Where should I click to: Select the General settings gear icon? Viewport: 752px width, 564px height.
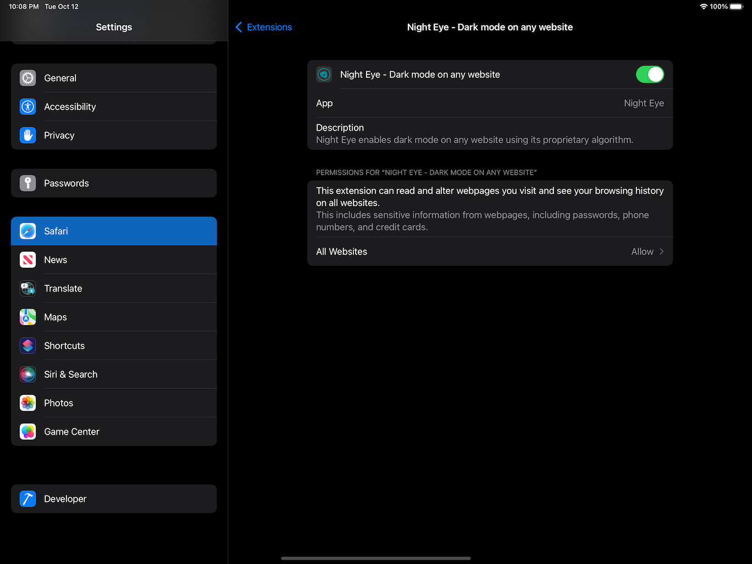tap(28, 78)
